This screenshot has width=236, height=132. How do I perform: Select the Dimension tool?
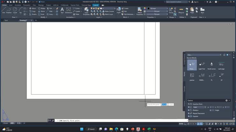coord(69,10)
